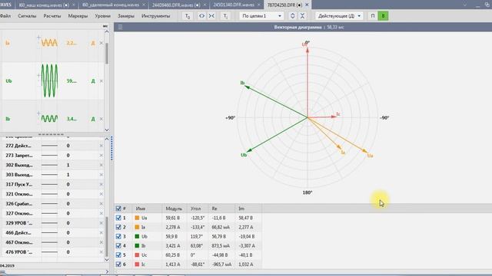The width and height of the screenshot is (492, 276).
Task: Click the Д mode of Ub signal
Action: (93, 81)
